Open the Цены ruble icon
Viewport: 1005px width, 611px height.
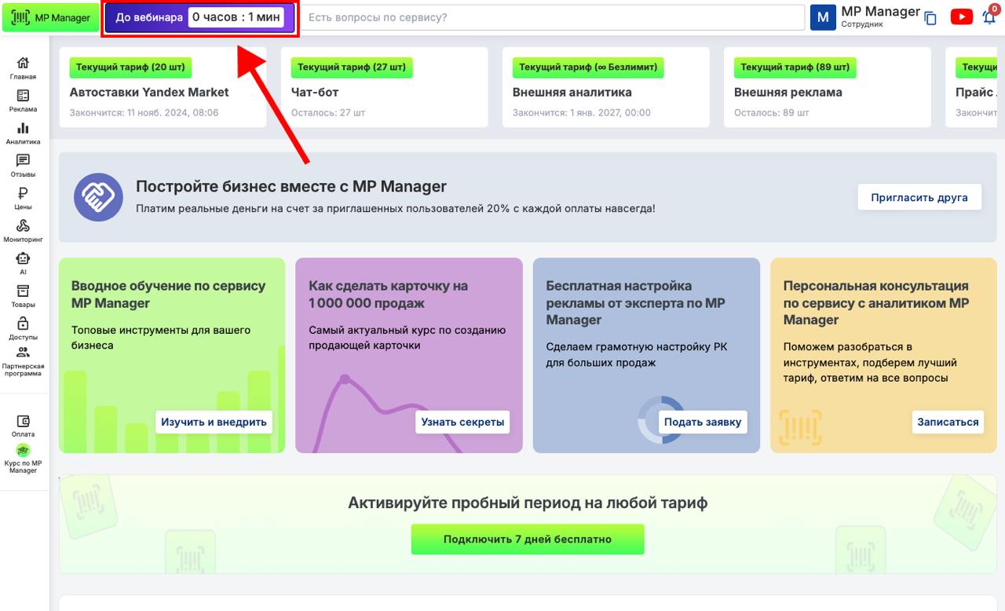(x=23, y=194)
